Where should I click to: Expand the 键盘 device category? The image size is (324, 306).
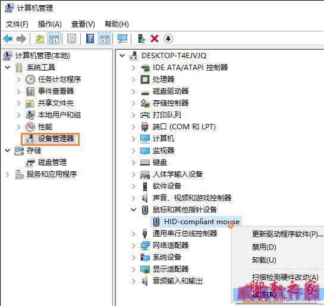tap(134, 162)
